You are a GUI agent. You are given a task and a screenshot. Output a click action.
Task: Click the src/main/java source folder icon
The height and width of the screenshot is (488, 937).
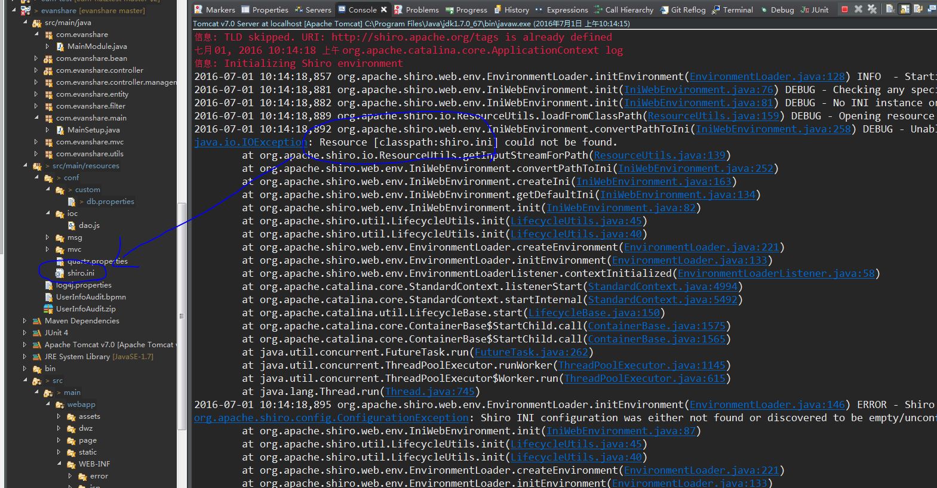pyautogui.click(x=37, y=23)
